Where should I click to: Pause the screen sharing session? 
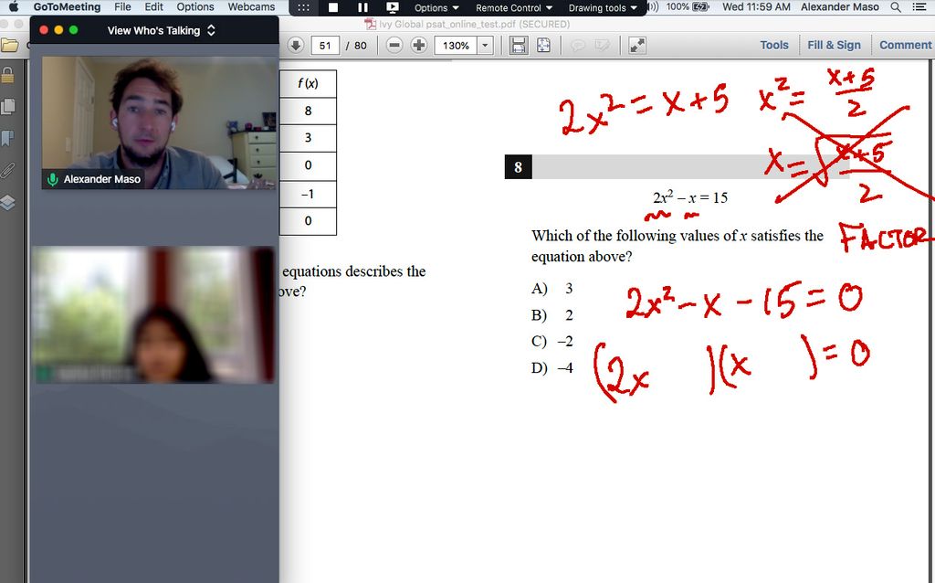[362, 7]
